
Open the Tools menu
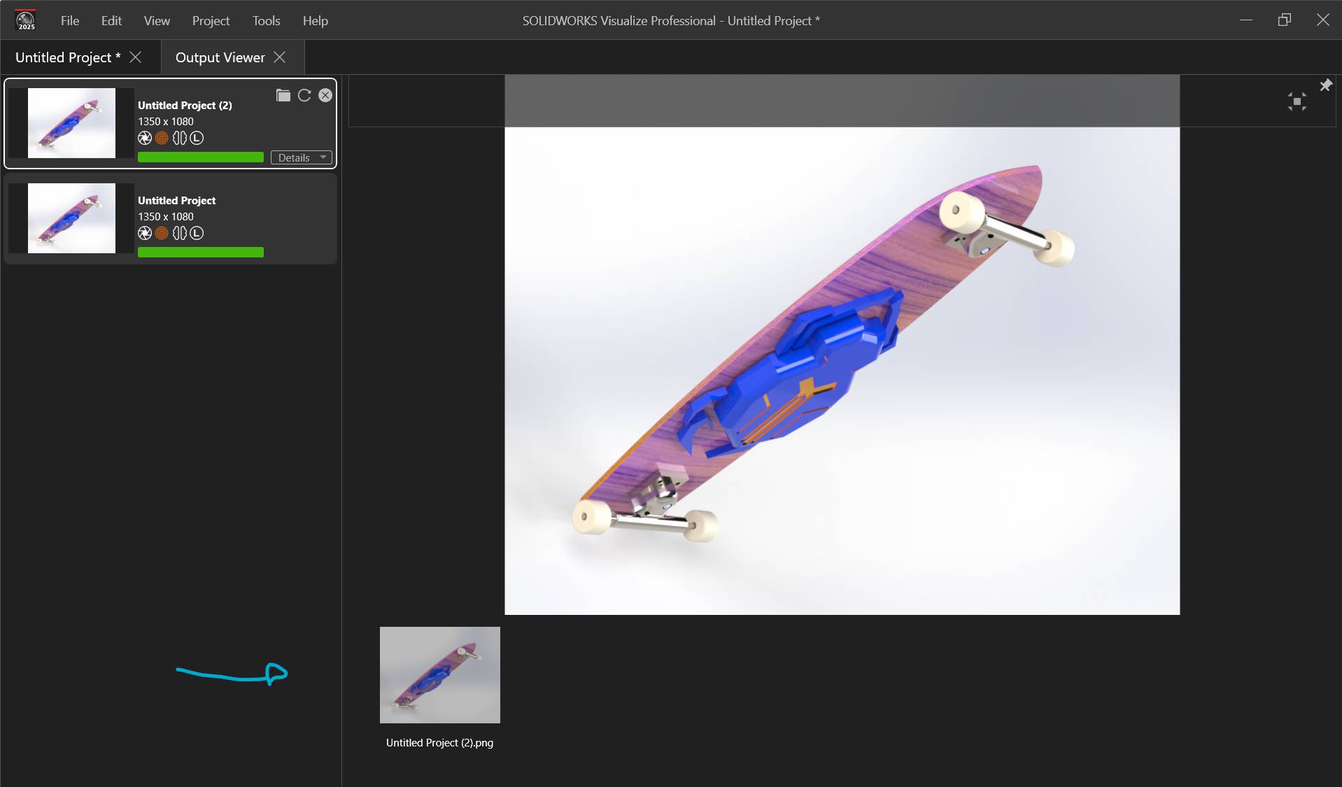pos(266,20)
